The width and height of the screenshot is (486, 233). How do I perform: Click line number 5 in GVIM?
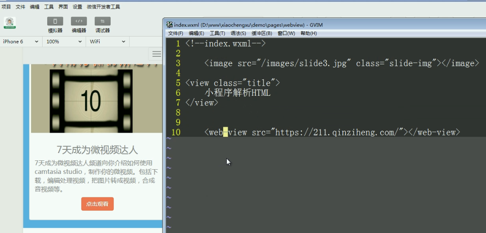[178, 83]
